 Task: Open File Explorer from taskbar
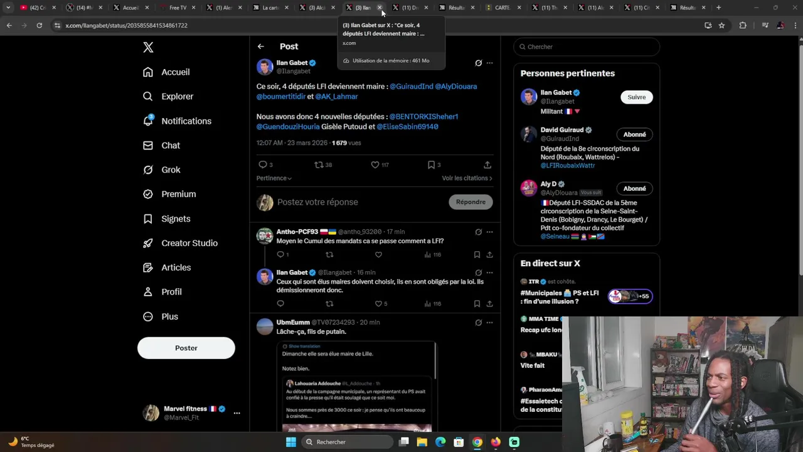pyautogui.click(x=422, y=442)
